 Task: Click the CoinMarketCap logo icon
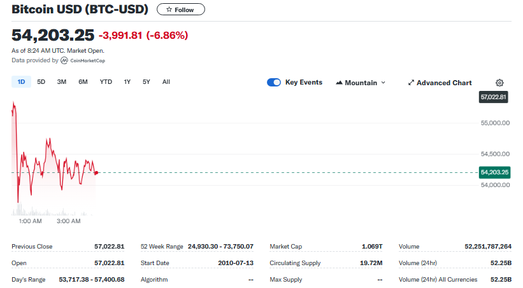pyautogui.click(x=64, y=60)
